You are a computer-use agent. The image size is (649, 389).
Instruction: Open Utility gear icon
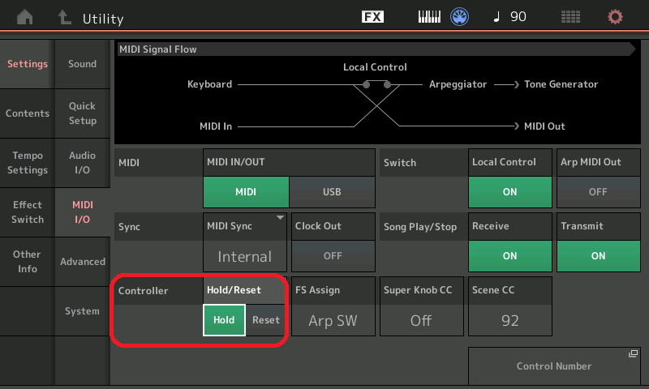616,17
